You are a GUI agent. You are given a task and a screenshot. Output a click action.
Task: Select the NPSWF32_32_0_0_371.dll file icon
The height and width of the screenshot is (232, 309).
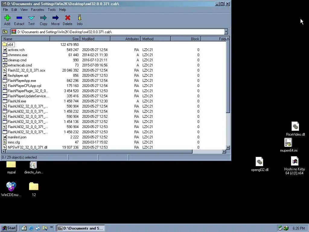(x=5, y=147)
